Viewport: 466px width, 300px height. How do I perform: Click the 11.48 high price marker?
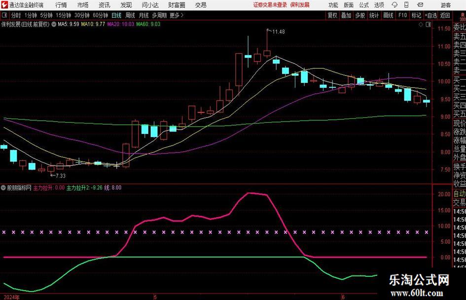[x=278, y=32]
